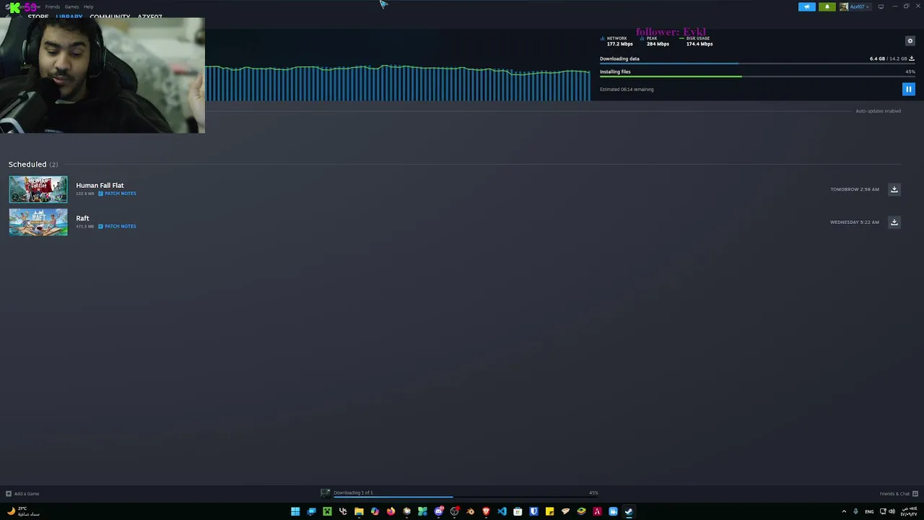924x520 pixels.
Task: Open Microsoft Copilot taskbar icon
Action: point(375,511)
